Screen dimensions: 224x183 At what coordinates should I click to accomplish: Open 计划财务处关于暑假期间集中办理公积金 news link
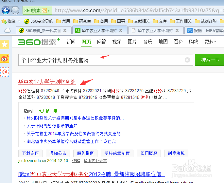click(x=75, y=118)
